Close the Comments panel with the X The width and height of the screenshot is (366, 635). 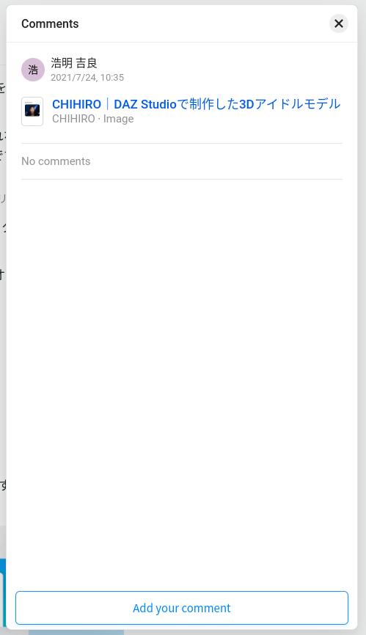pos(338,23)
